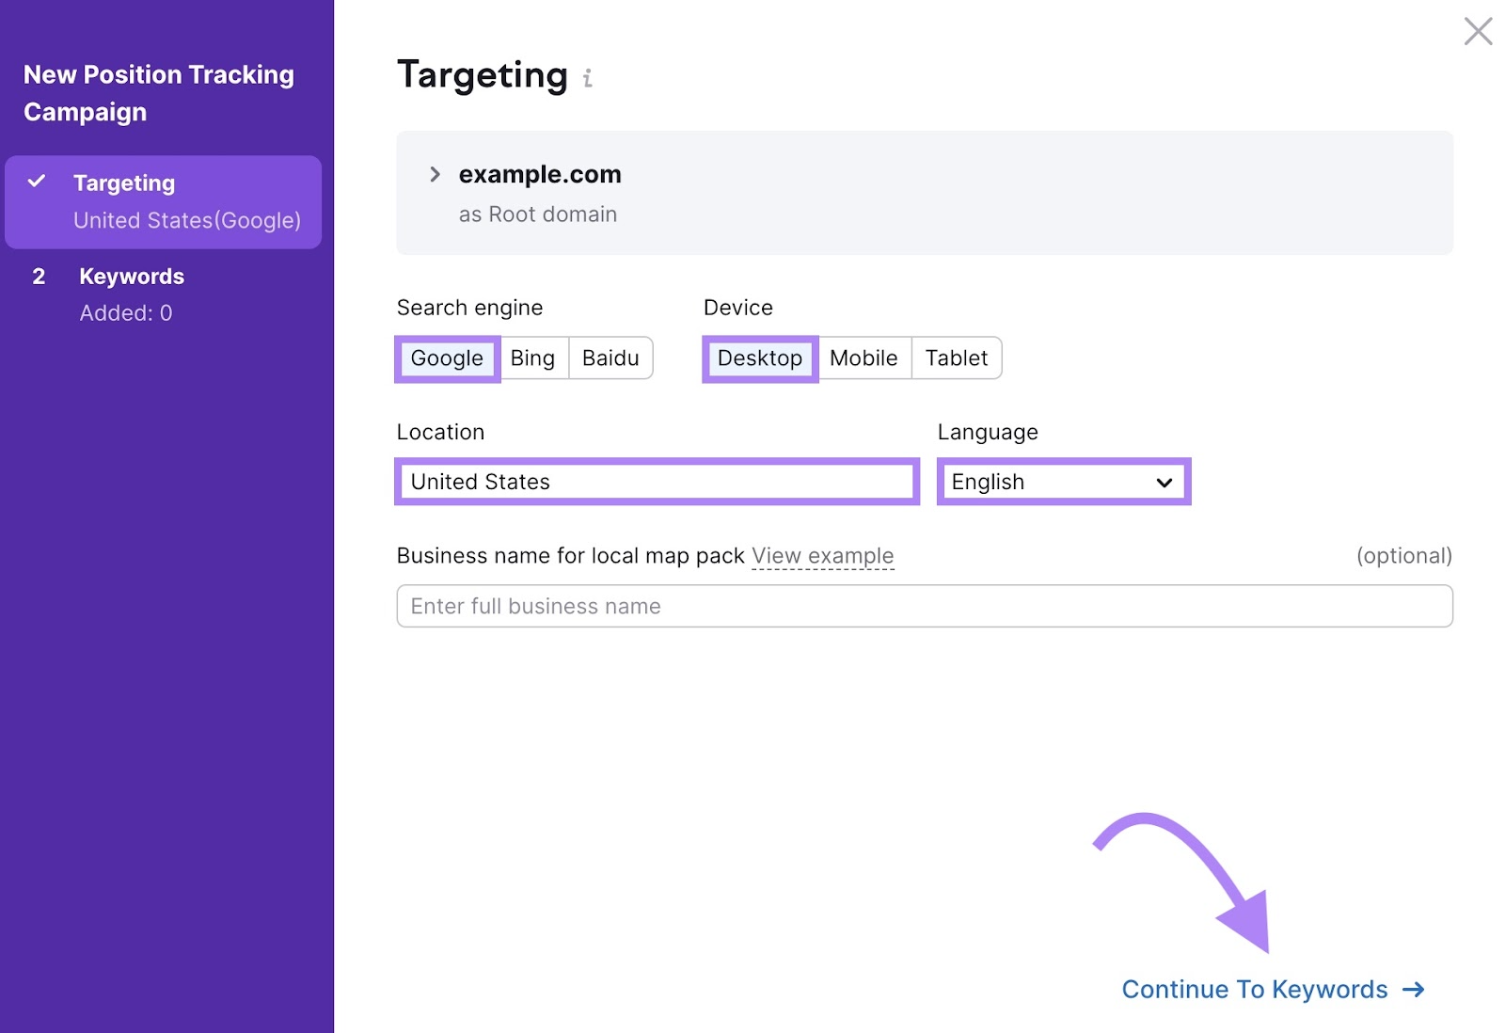This screenshot has height=1033, width=1505.
Task: Select Bing as the search engine
Action: point(532,358)
